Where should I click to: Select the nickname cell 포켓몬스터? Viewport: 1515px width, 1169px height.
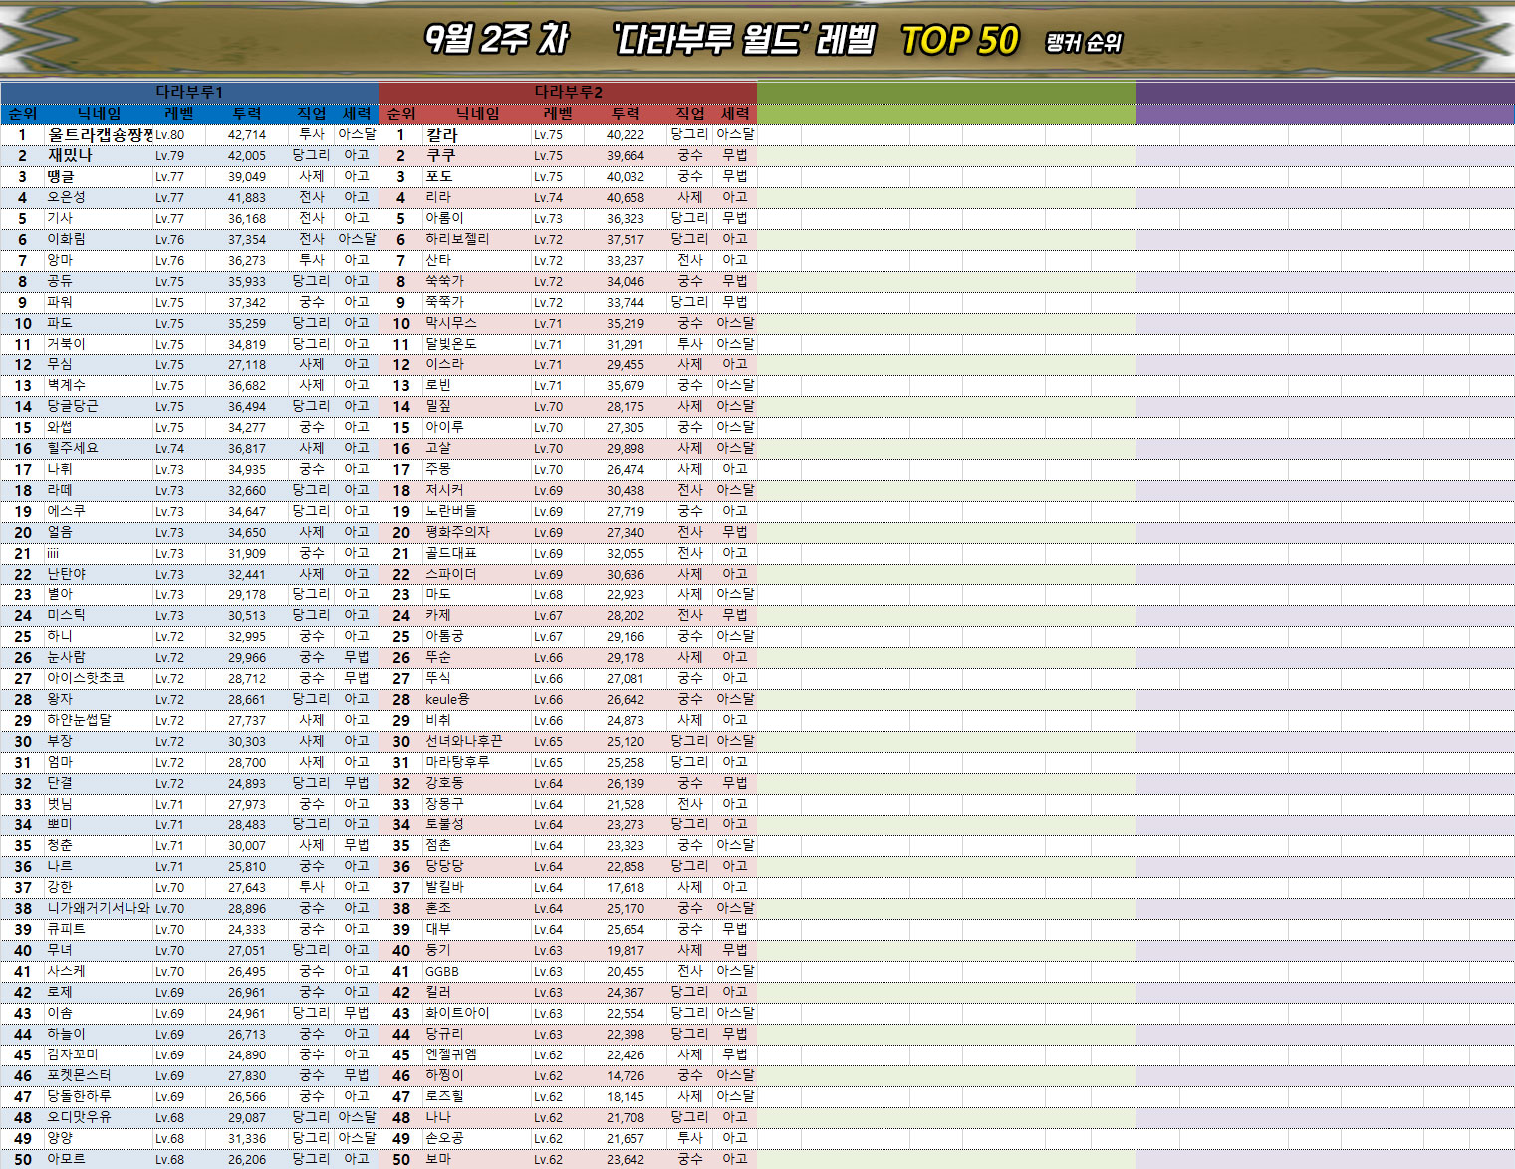coord(79,1075)
